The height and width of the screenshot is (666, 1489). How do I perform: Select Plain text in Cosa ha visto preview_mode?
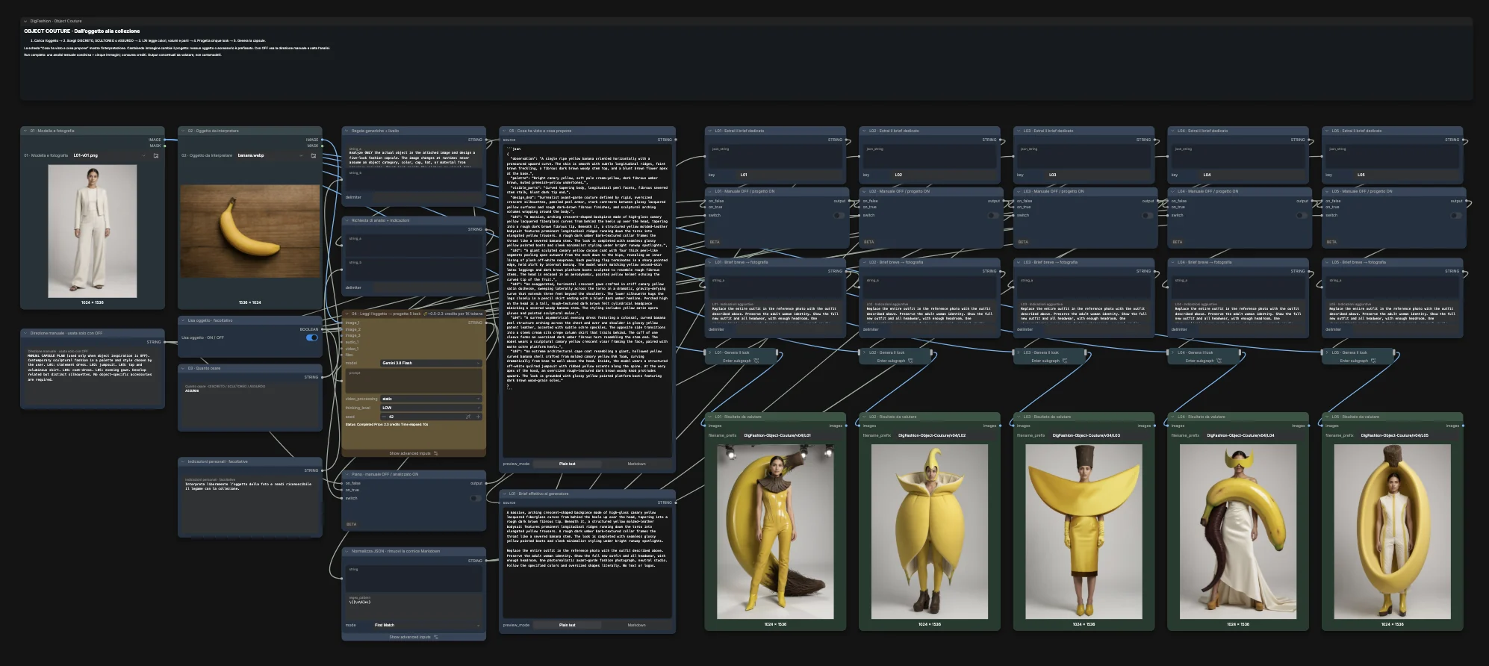tap(568, 464)
